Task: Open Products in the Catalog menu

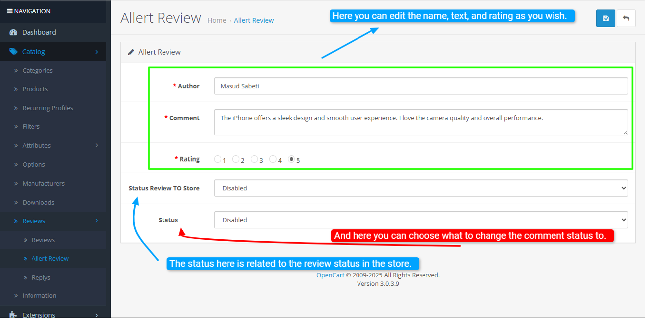Action: pos(35,89)
